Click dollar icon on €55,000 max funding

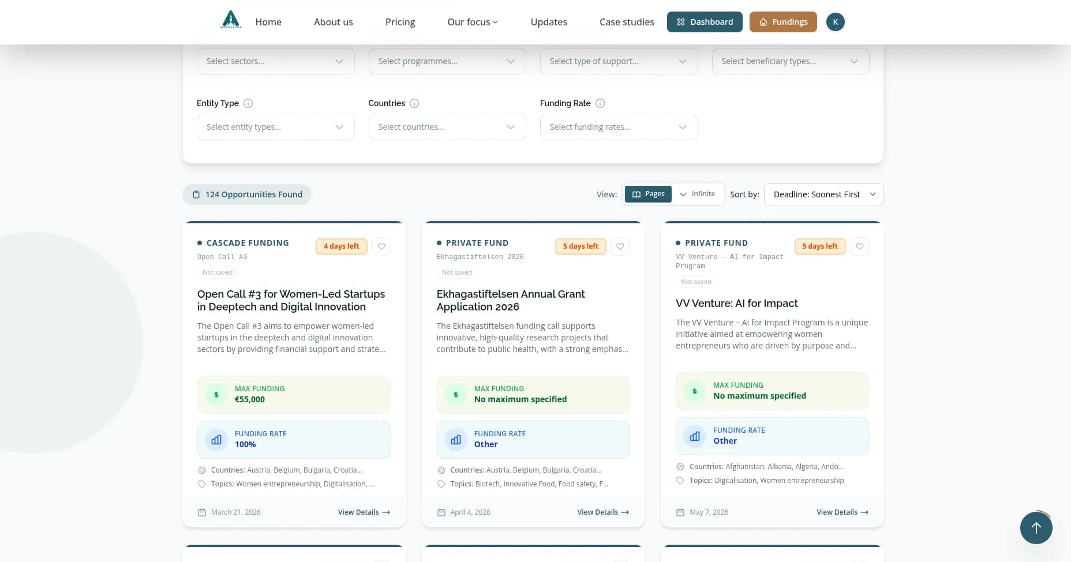[x=216, y=395]
